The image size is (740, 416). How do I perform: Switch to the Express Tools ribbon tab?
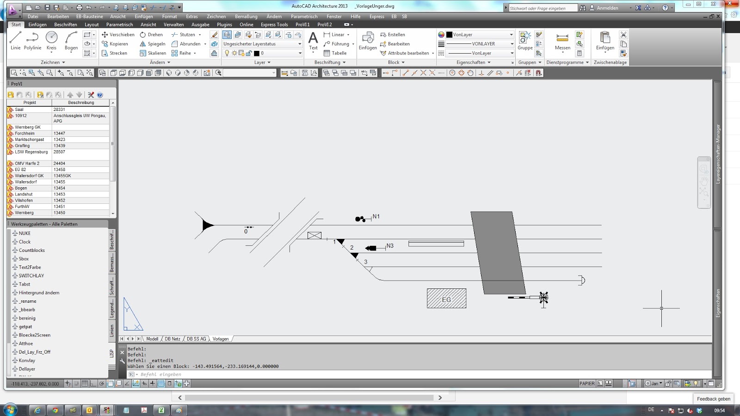(x=274, y=24)
